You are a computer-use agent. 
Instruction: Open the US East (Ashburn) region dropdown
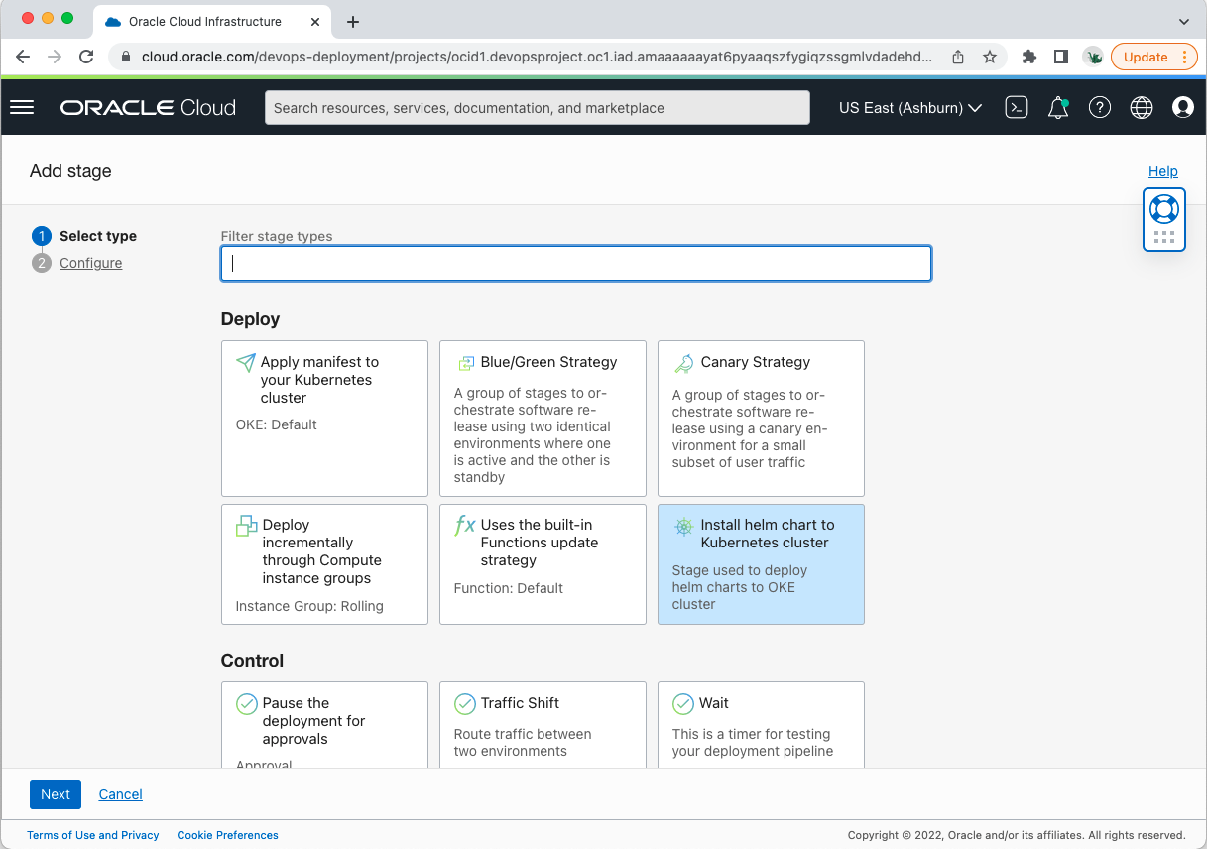tap(907, 107)
